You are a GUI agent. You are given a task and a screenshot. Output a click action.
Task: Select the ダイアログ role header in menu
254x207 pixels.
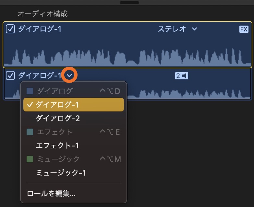click(74, 91)
